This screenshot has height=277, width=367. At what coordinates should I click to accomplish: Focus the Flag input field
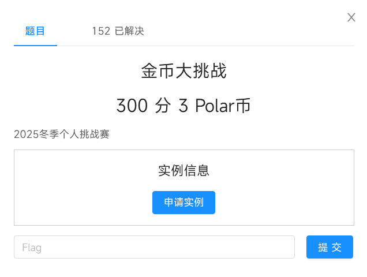click(154, 247)
